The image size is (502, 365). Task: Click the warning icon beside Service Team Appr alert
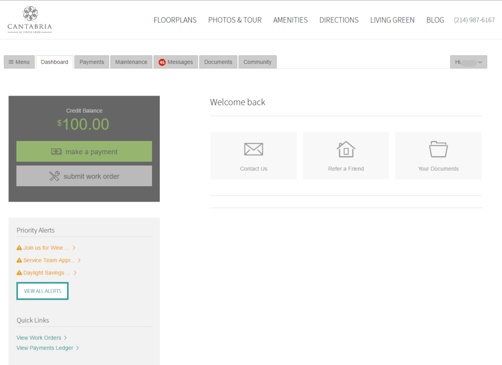click(19, 260)
